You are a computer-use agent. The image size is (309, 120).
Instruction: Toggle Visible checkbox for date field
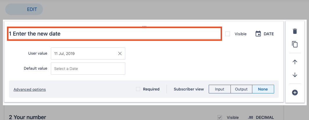(x=228, y=34)
